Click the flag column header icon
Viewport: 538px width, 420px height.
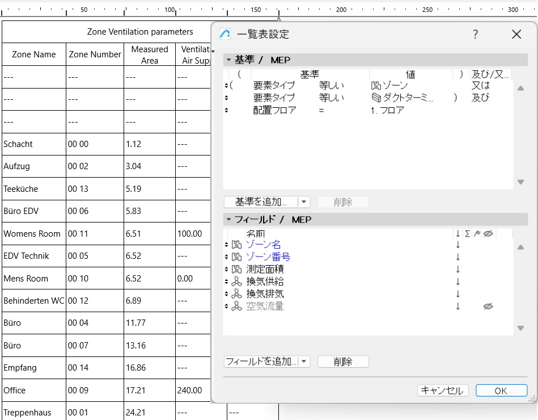pyautogui.click(x=477, y=234)
